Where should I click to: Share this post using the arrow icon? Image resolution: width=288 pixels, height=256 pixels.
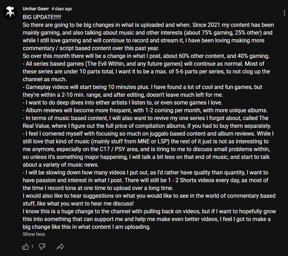pos(60,246)
